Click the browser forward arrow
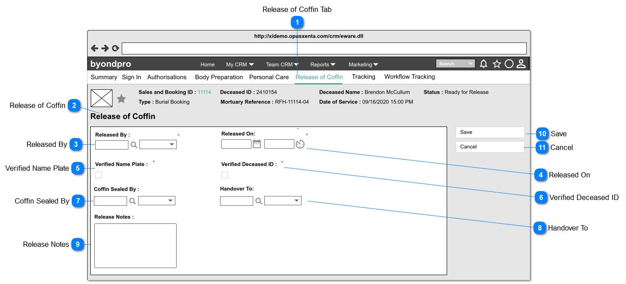Viewport: 626px width, 284px height. 105,48
